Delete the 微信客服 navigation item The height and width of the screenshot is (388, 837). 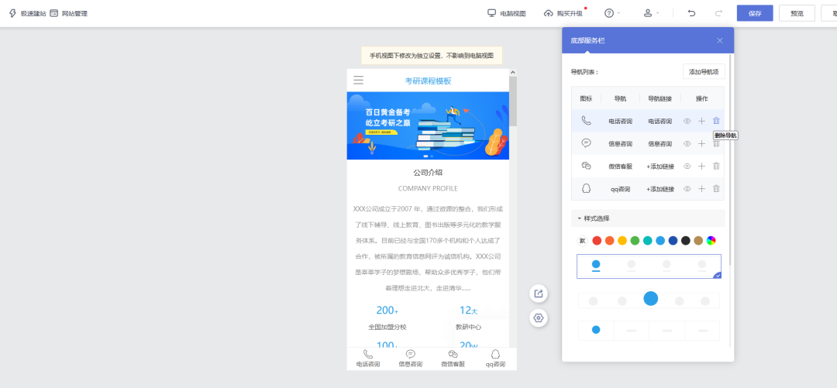716,166
